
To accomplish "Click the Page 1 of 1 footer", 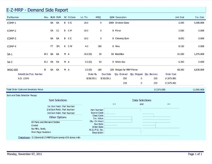I will pos(195,154).
